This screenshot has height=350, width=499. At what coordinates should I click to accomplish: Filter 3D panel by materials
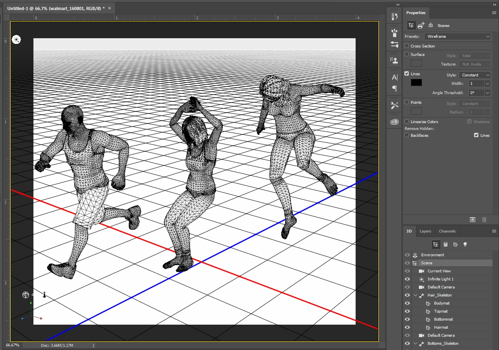click(x=456, y=244)
